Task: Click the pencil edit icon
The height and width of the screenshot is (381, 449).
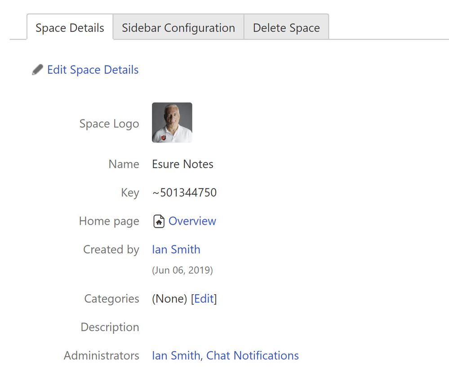Action: pyautogui.click(x=37, y=70)
